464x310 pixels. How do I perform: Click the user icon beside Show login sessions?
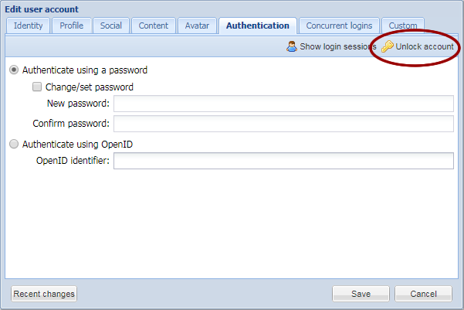(292, 46)
